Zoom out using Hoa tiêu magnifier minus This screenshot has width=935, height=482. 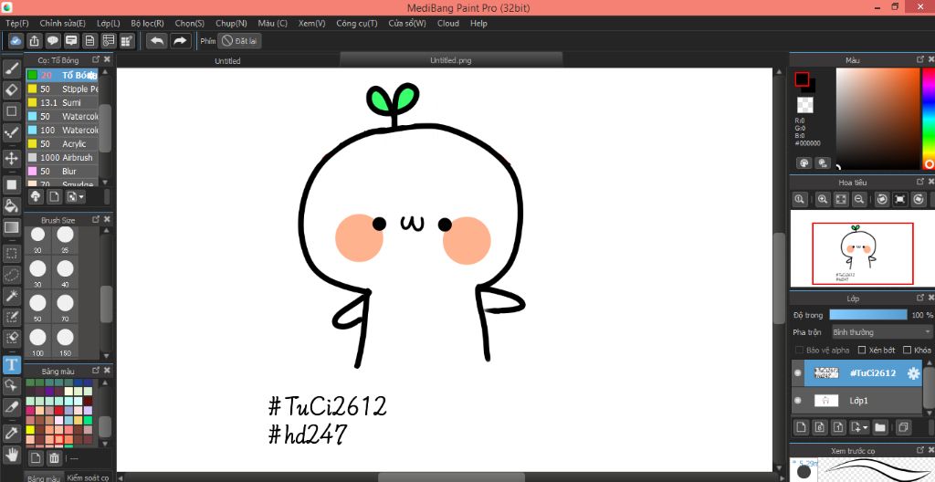[859, 199]
